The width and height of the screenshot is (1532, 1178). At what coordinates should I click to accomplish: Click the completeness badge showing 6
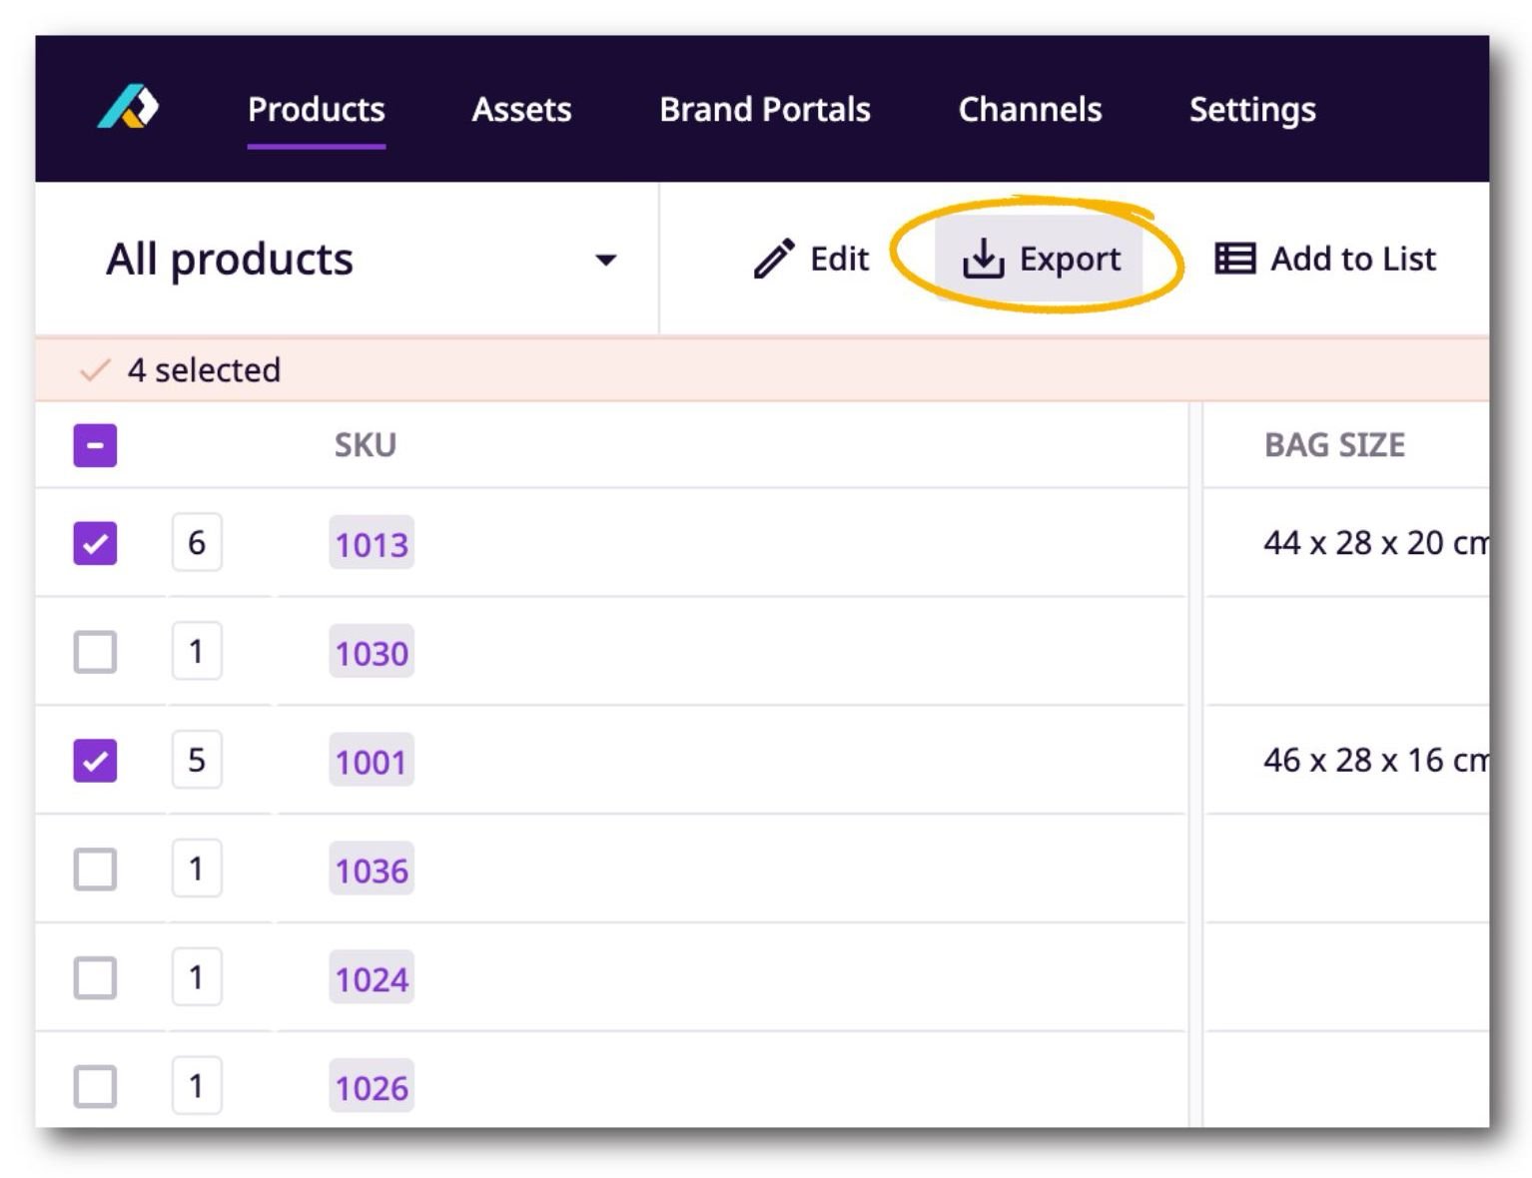[x=197, y=543]
